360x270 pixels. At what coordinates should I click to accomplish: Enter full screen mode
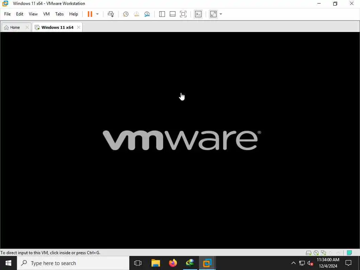183,14
